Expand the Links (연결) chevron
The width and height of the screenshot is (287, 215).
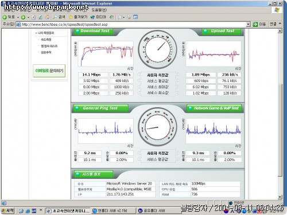(x=280, y=24)
